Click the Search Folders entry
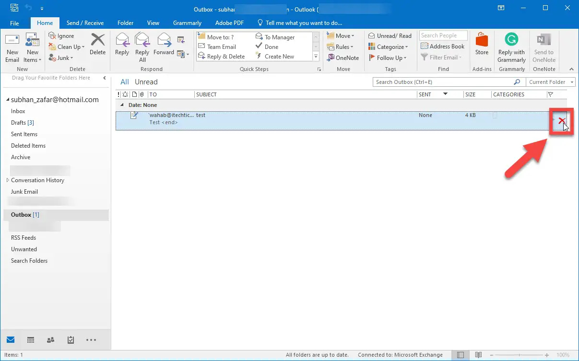The width and height of the screenshot is (579, 361). [29, 260]
